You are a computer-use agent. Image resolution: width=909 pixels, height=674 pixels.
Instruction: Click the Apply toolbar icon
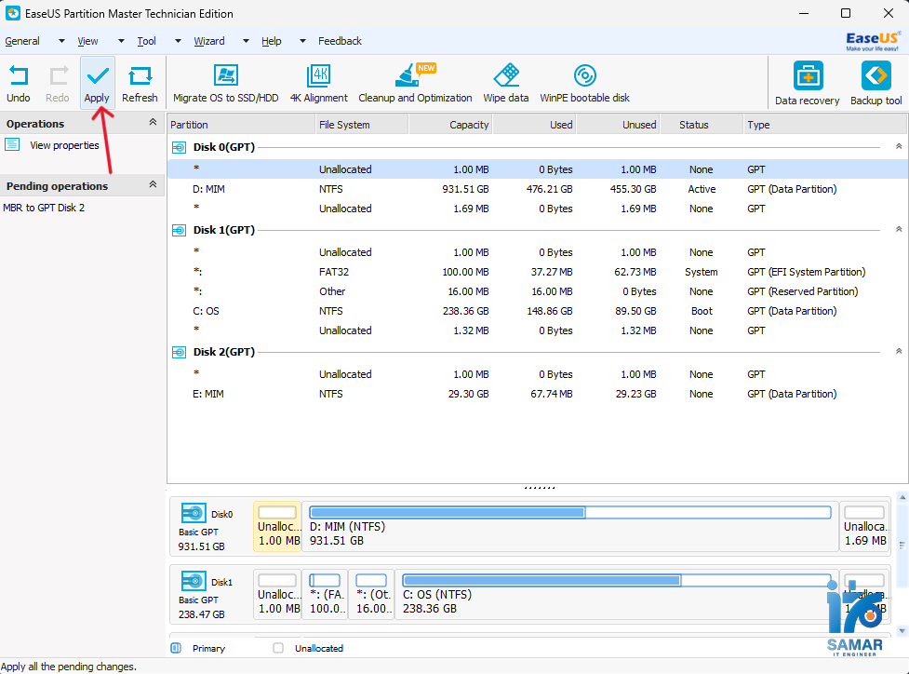point(97,82)
